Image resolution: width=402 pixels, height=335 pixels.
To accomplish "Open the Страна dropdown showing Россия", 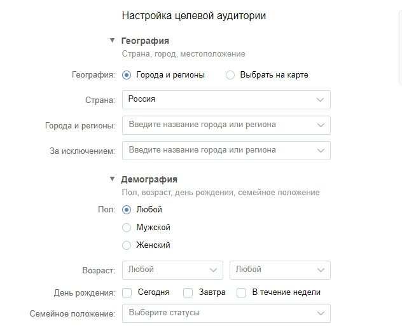I will 226,100.
